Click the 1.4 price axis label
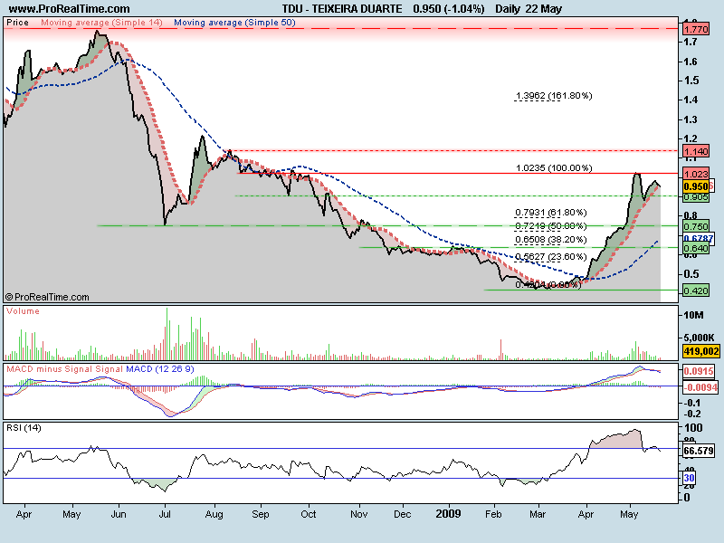Viewport: 724px width, 543px height. coord(691,100)
